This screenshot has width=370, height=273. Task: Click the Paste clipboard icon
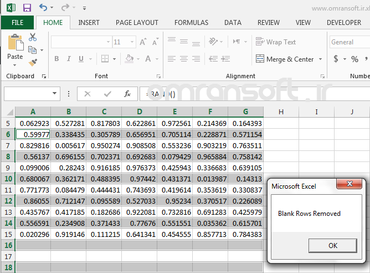[x=16, y=42]
